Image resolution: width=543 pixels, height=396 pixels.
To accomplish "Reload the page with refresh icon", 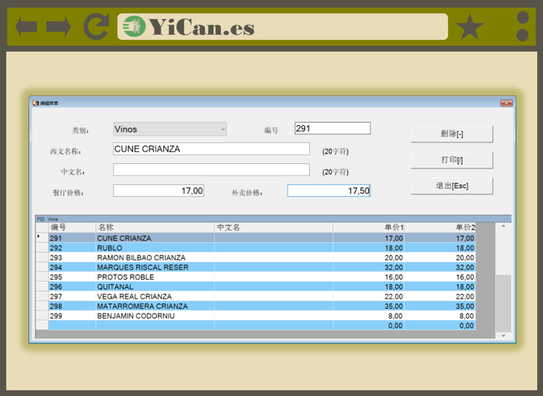I will pos(96,26).
